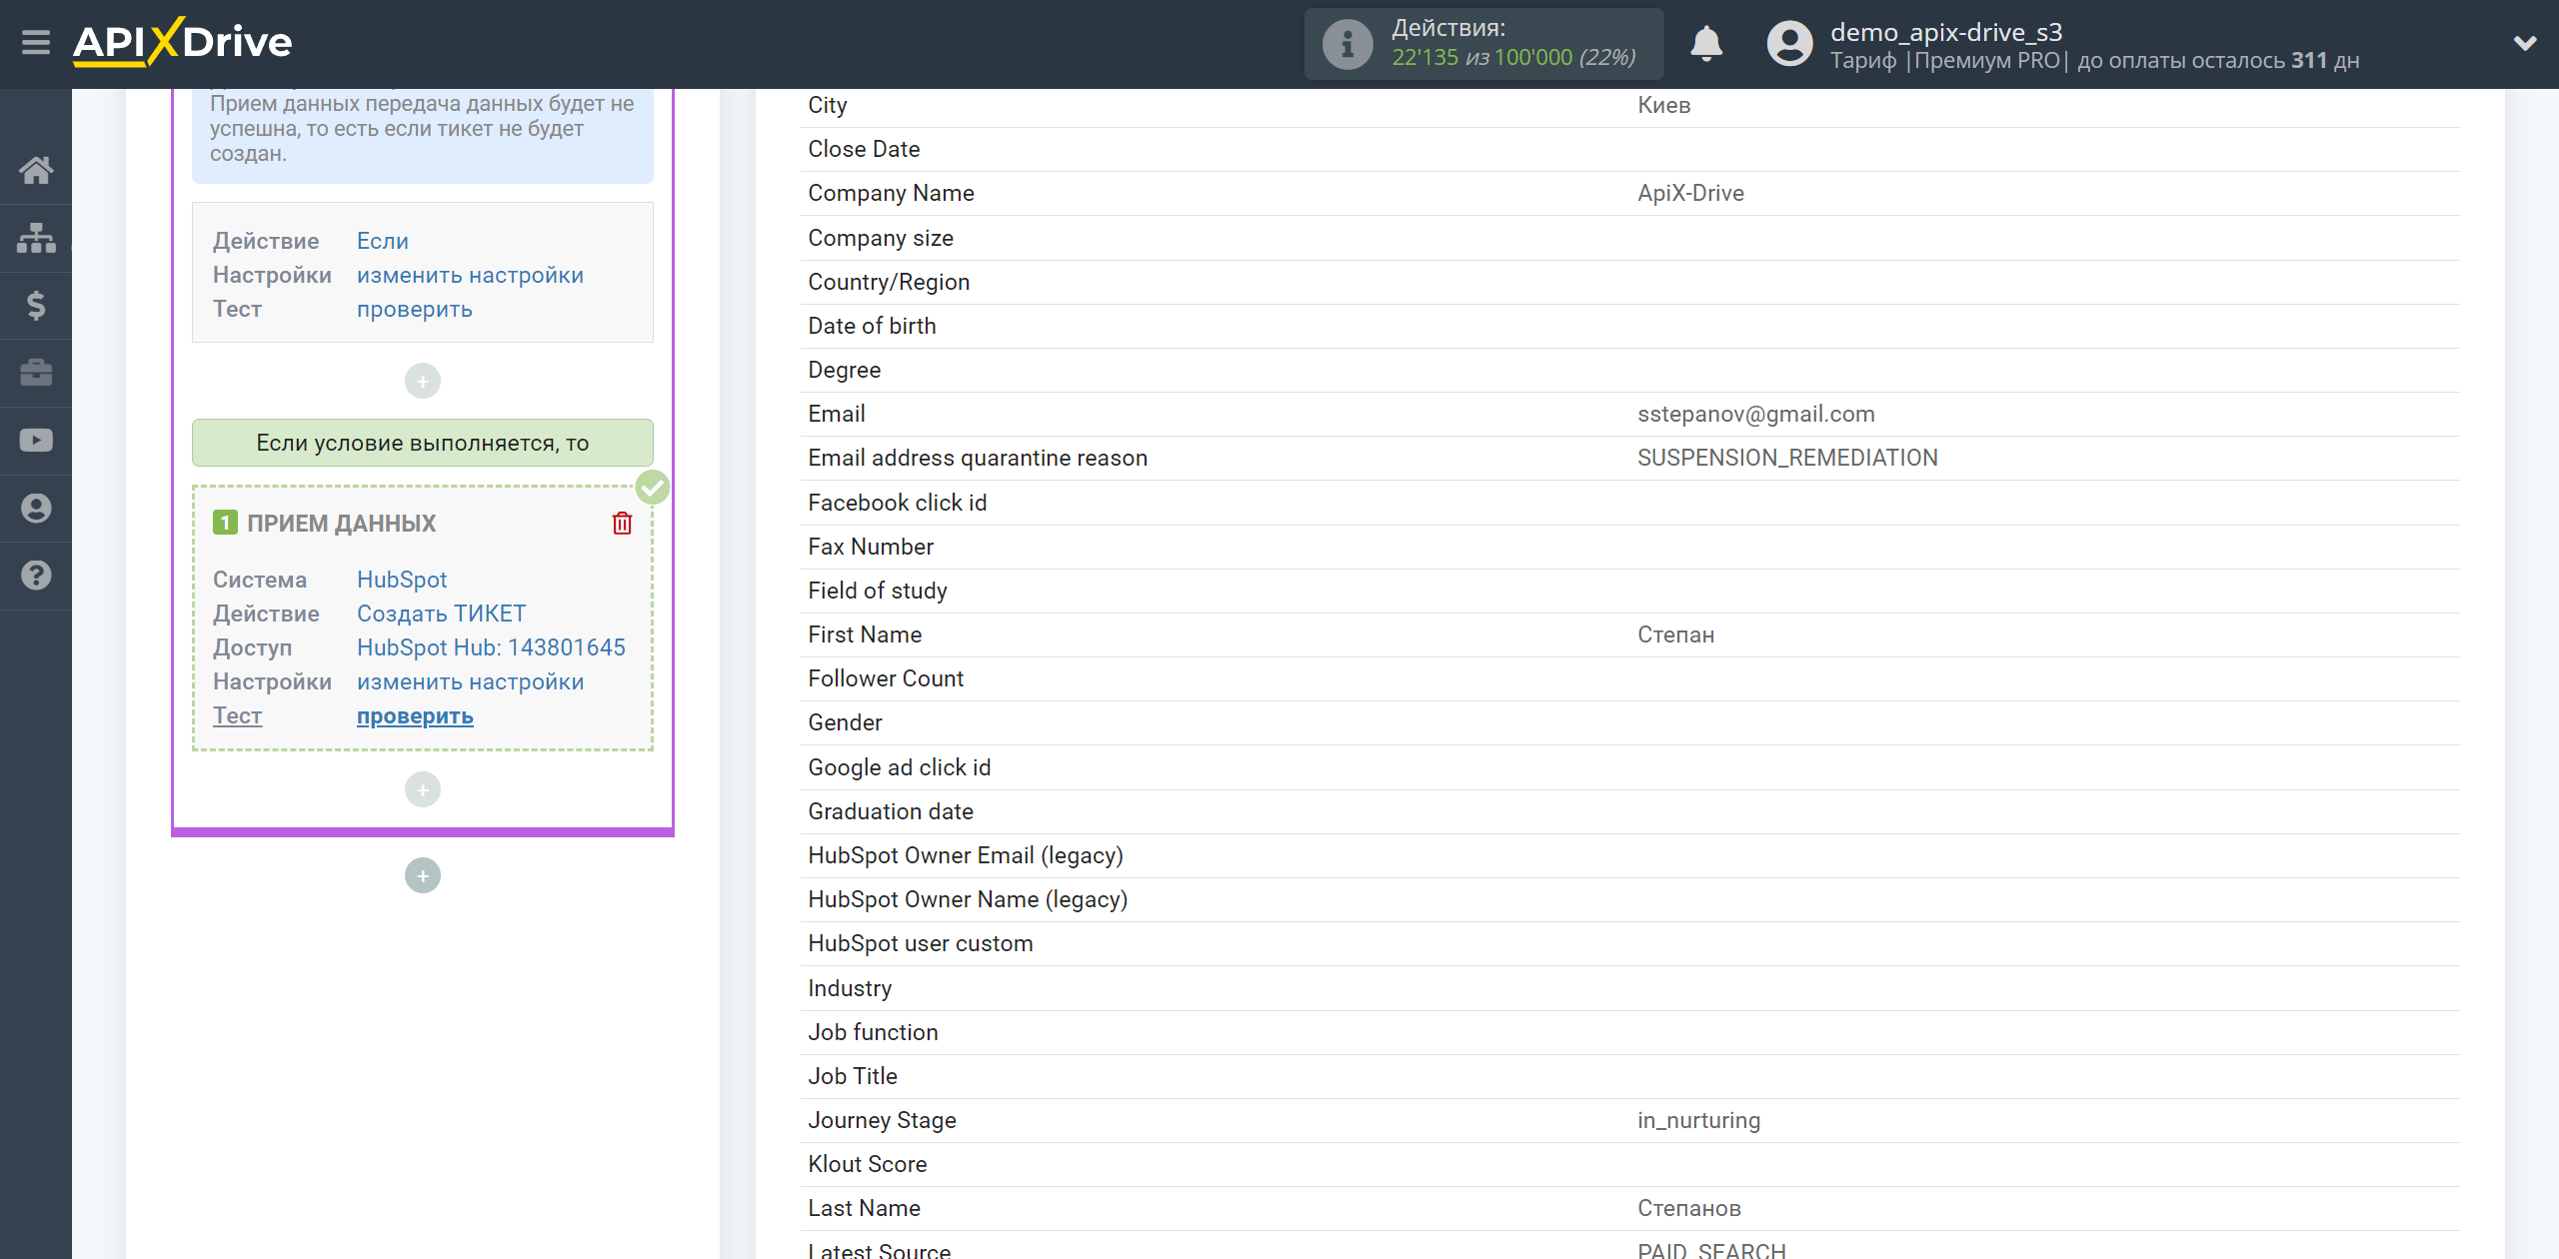Click the bold проверить test link
This screenshot has height=1259, width=2559.
pos(415,715)
